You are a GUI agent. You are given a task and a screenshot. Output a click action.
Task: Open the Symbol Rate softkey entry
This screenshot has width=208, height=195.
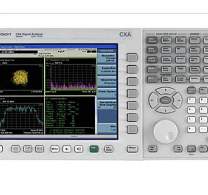(x=107, y=70)
